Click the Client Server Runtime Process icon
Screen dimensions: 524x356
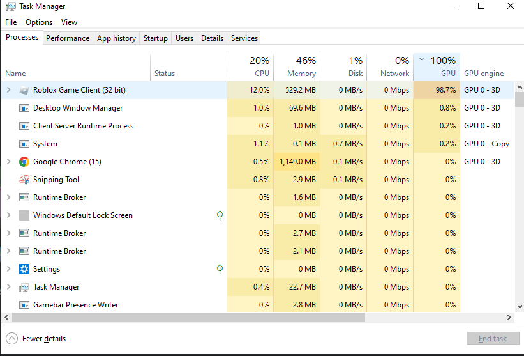point(24,126)
